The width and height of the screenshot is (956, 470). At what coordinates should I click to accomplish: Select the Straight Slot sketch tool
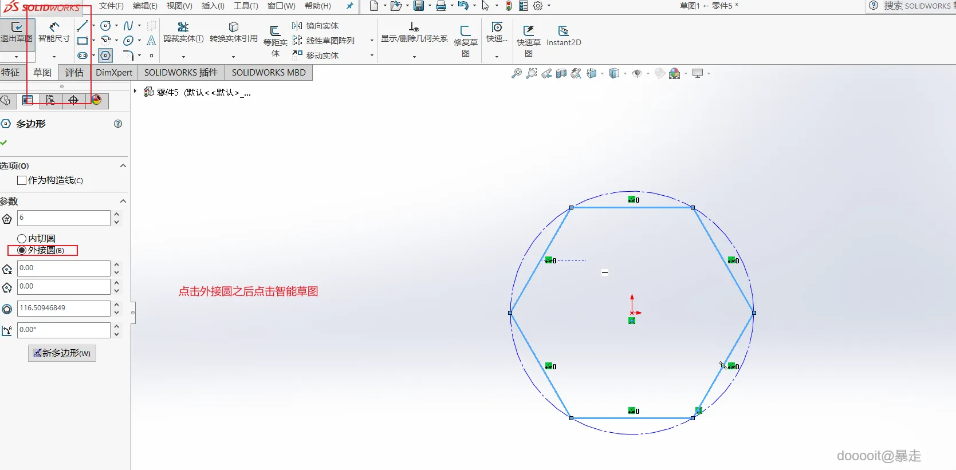(x=82, y=56)
